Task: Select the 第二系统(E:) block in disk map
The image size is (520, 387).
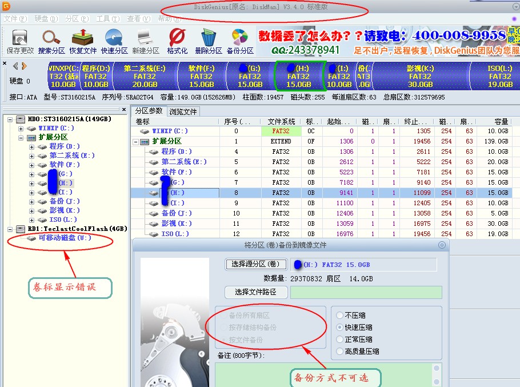Action: point(145,76)
